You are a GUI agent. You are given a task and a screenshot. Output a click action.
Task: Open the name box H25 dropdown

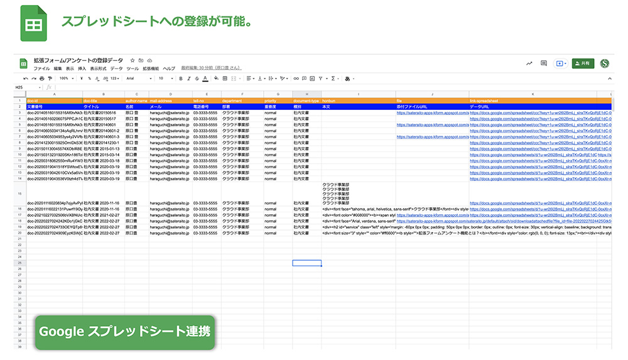(x=40, y=87)
